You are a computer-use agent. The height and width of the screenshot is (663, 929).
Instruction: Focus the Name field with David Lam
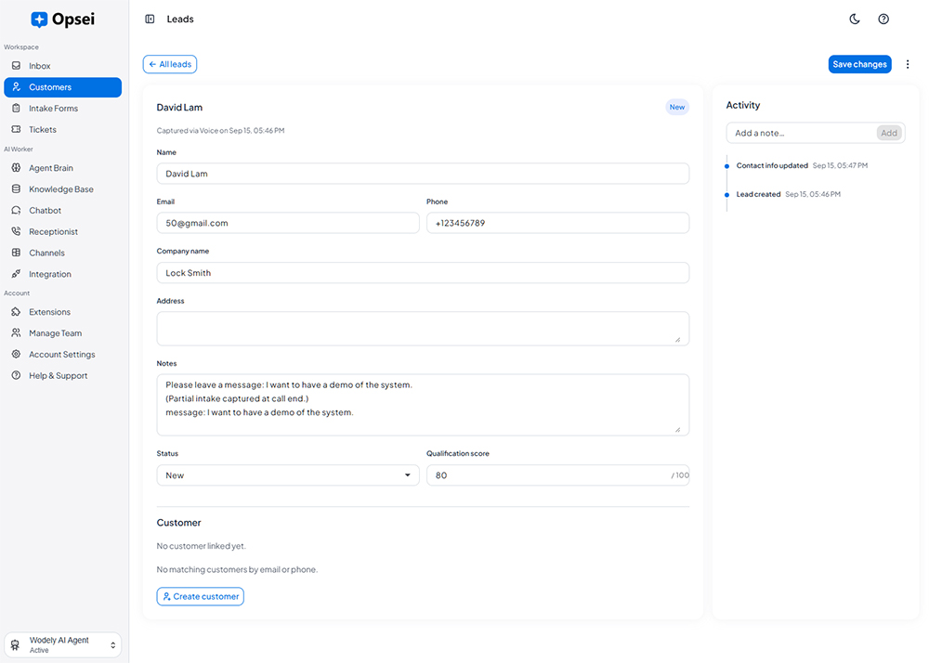click(x=423, y=174)
